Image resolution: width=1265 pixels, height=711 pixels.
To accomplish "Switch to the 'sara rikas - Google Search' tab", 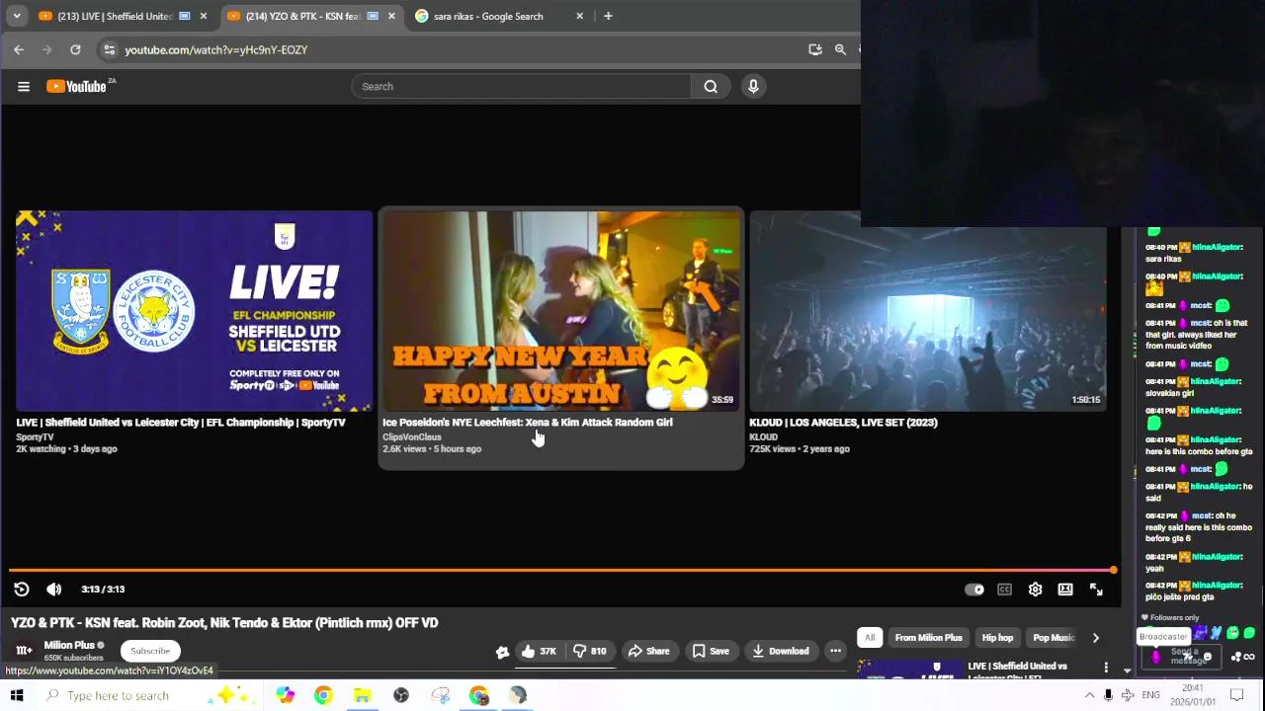I will 488,16.
